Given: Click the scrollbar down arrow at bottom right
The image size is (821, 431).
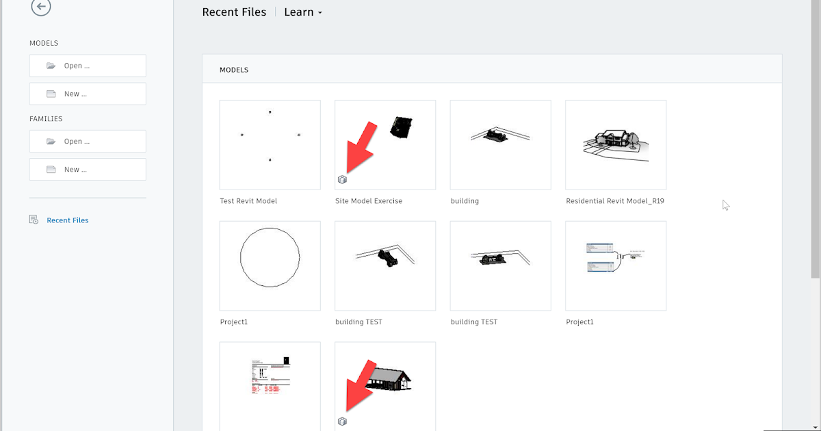Looking at the screenshot, I should click(x=816, y=426).
